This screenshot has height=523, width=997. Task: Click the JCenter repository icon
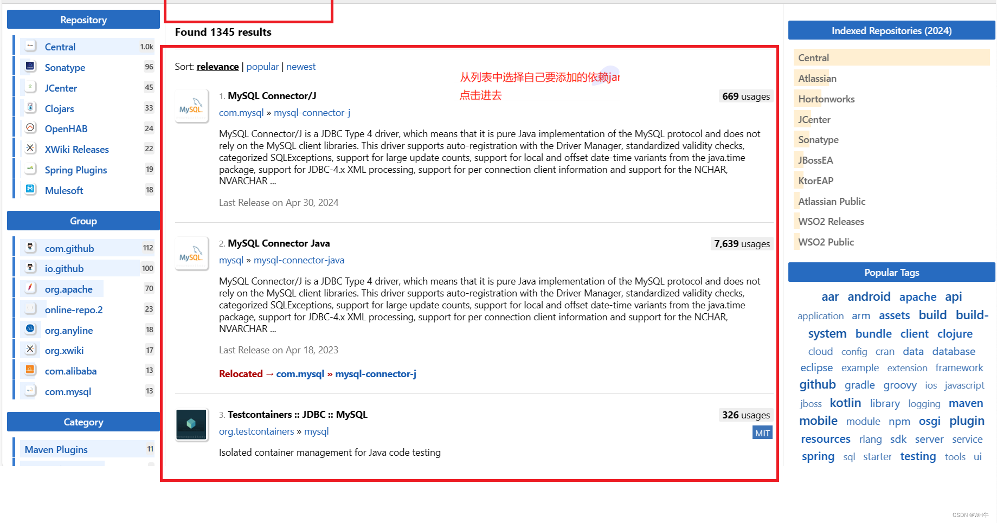pyautogui.click(x=30, y=87)
